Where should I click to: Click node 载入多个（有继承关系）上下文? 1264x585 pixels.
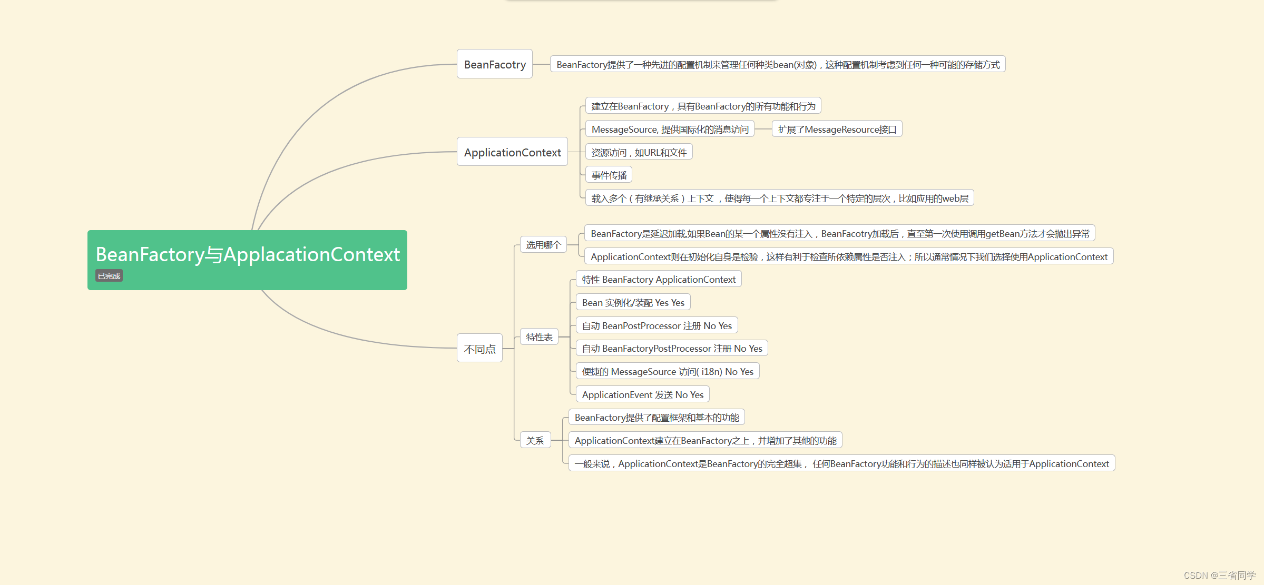(x=780, y=198)
